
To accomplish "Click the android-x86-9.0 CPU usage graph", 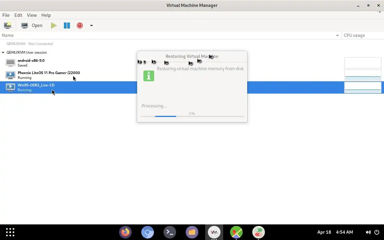I will coord(363,63).
